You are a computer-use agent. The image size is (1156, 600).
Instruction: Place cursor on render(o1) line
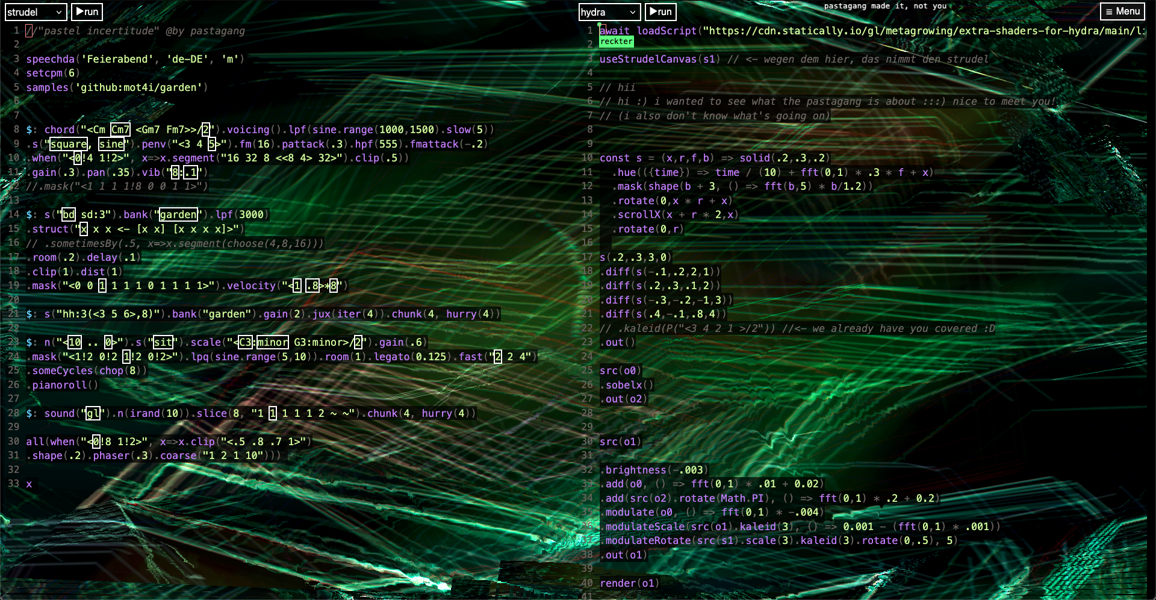pos(629,583)
